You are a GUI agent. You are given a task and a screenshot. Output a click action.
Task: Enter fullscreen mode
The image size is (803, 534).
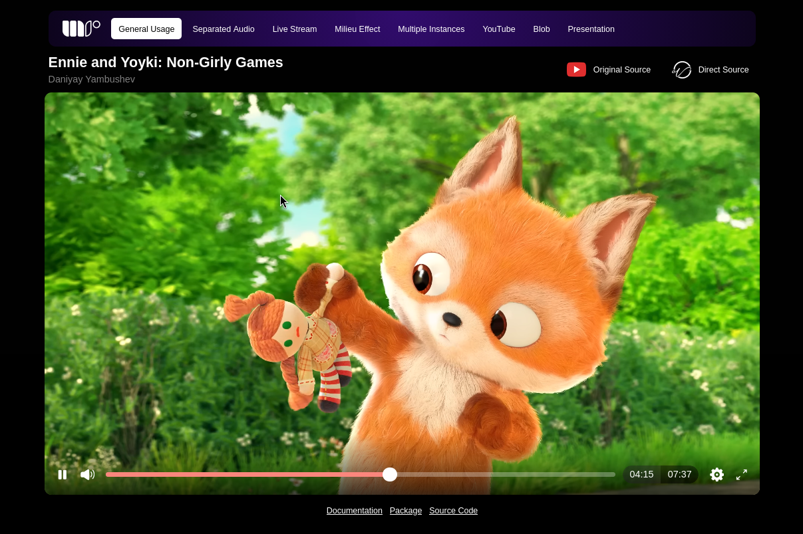pyautogui.click(x=741, y=474)
